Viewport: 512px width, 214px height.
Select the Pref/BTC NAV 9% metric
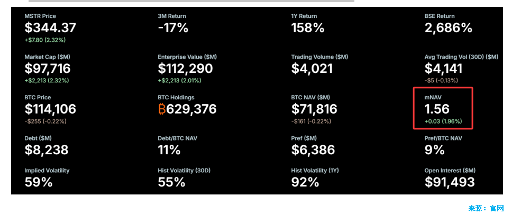435,150
